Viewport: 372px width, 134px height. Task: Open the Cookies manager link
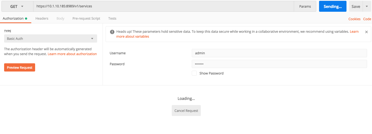(x=354, y=19)
